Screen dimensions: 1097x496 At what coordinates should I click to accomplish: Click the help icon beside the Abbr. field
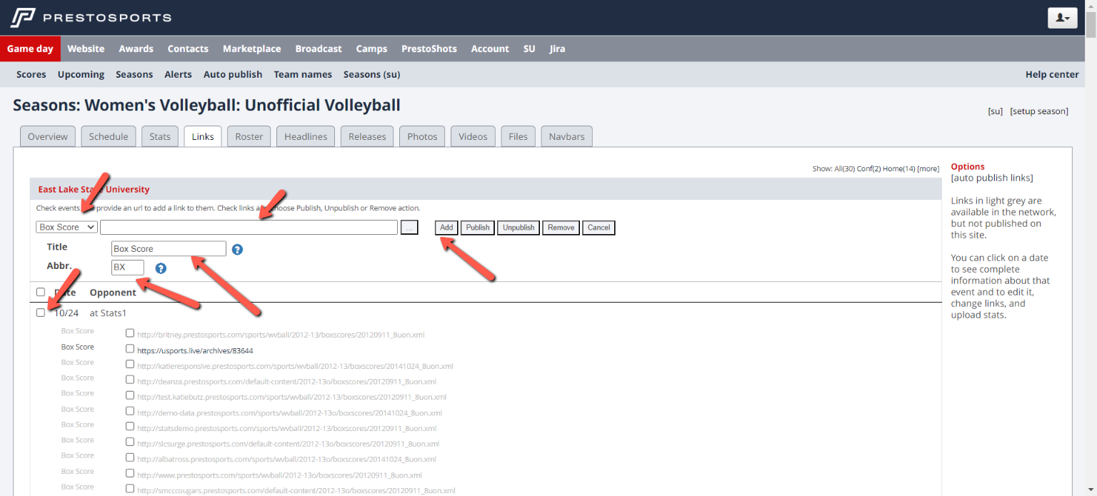pos(161,268)
